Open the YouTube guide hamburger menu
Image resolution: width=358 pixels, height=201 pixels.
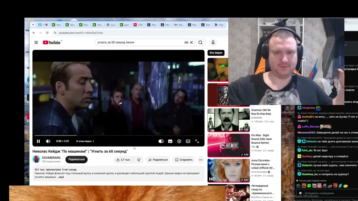[36, 42]
